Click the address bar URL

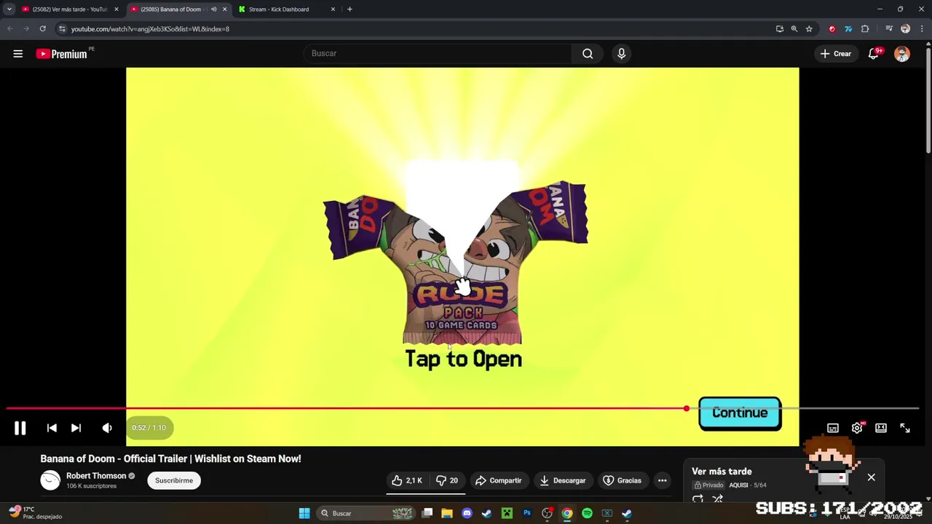click(150, 29)
